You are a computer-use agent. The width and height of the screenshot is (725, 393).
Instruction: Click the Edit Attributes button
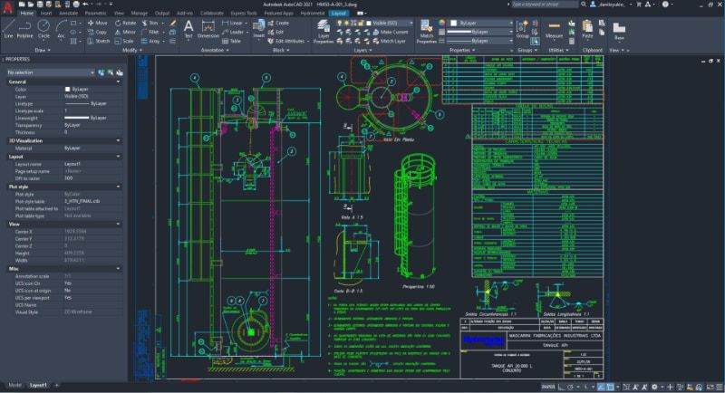(x=287, y=41)
